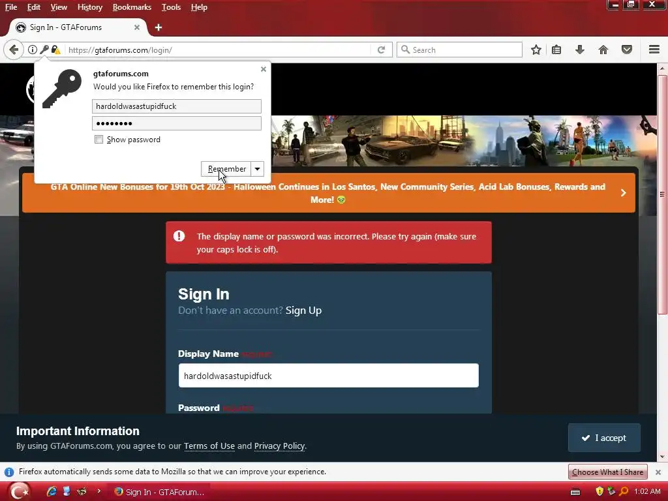Click the magnifier icon in Search box
The image size is (668, 501).
pos(406,50)
